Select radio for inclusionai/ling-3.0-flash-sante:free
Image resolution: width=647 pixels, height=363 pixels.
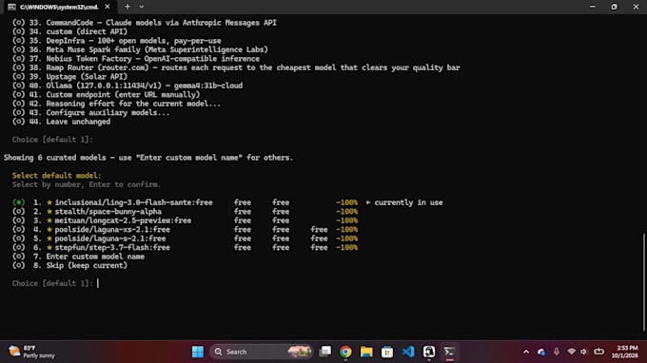point(18,202)
